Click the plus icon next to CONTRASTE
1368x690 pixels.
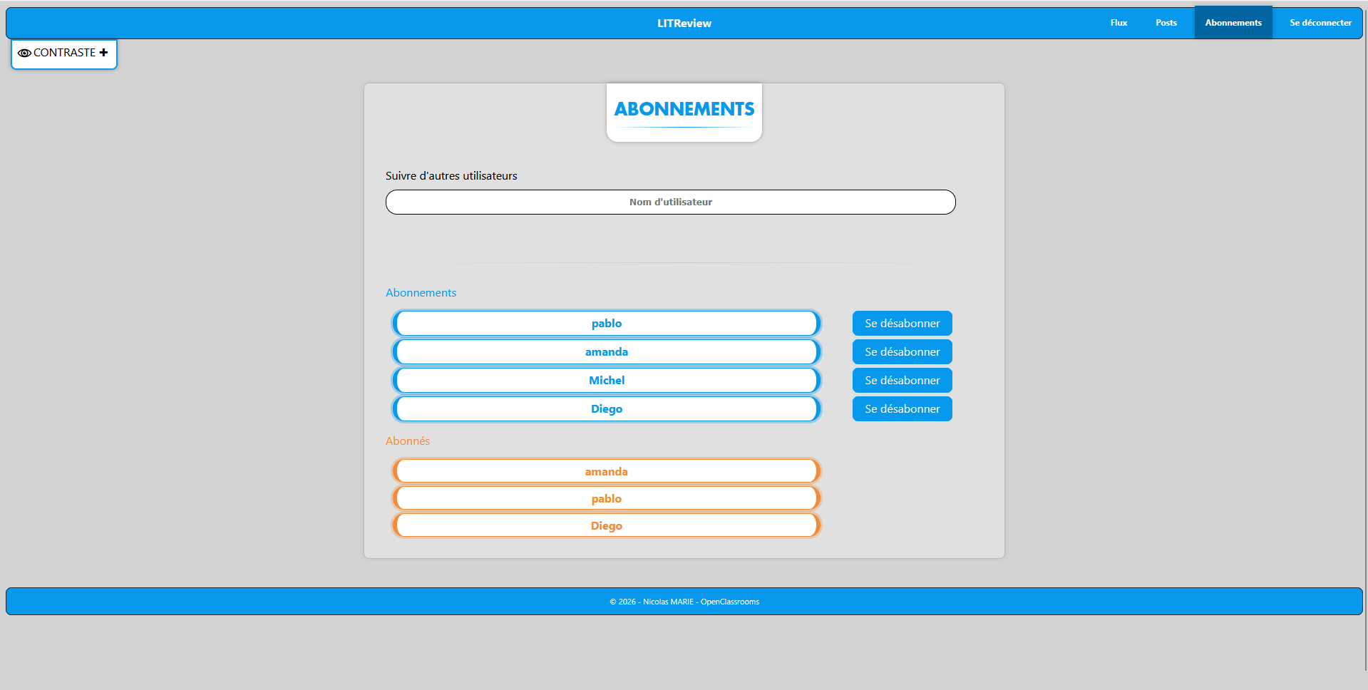103,53
